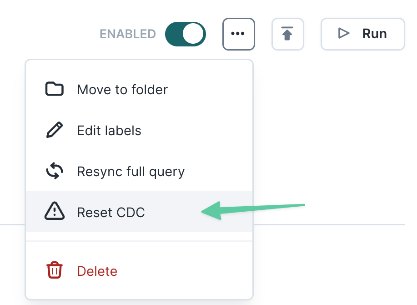Click the circular arrows resync icon
417x305 pixels.
click(55, 172)
